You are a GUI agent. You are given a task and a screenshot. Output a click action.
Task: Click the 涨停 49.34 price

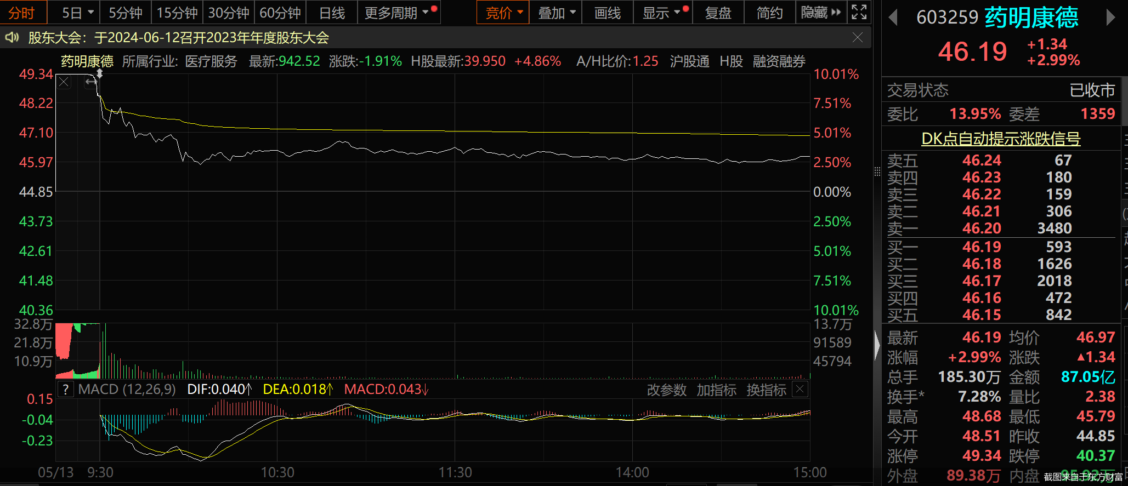(982, 456)
